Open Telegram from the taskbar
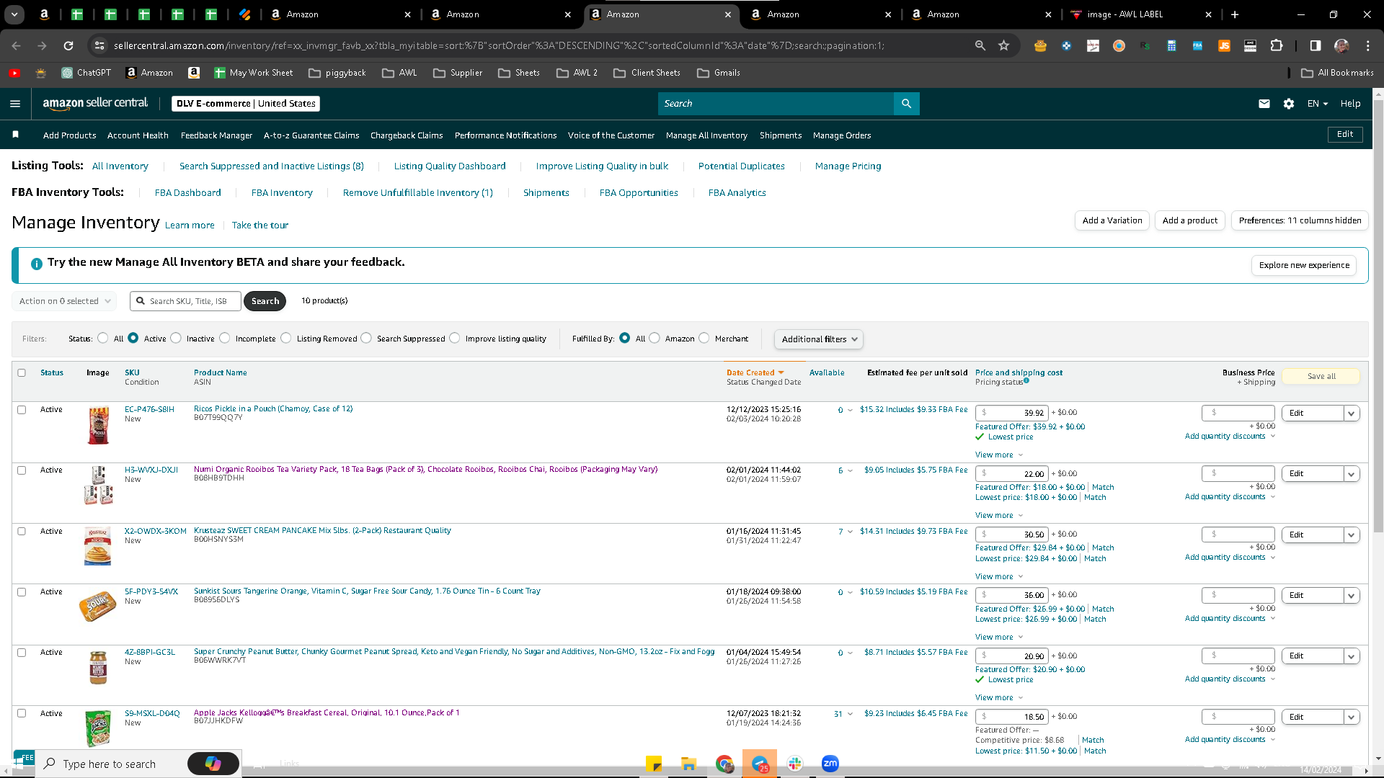Screen dimensions: 1384x778 click(x=760, y=764)
